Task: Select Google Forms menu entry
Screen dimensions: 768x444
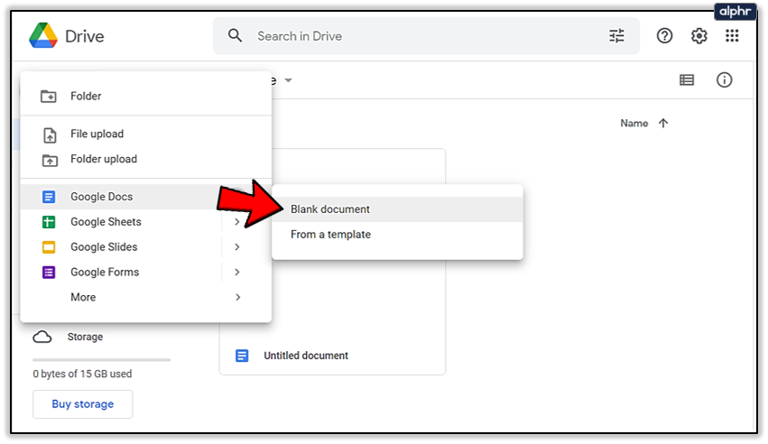Action: point(146,273)
